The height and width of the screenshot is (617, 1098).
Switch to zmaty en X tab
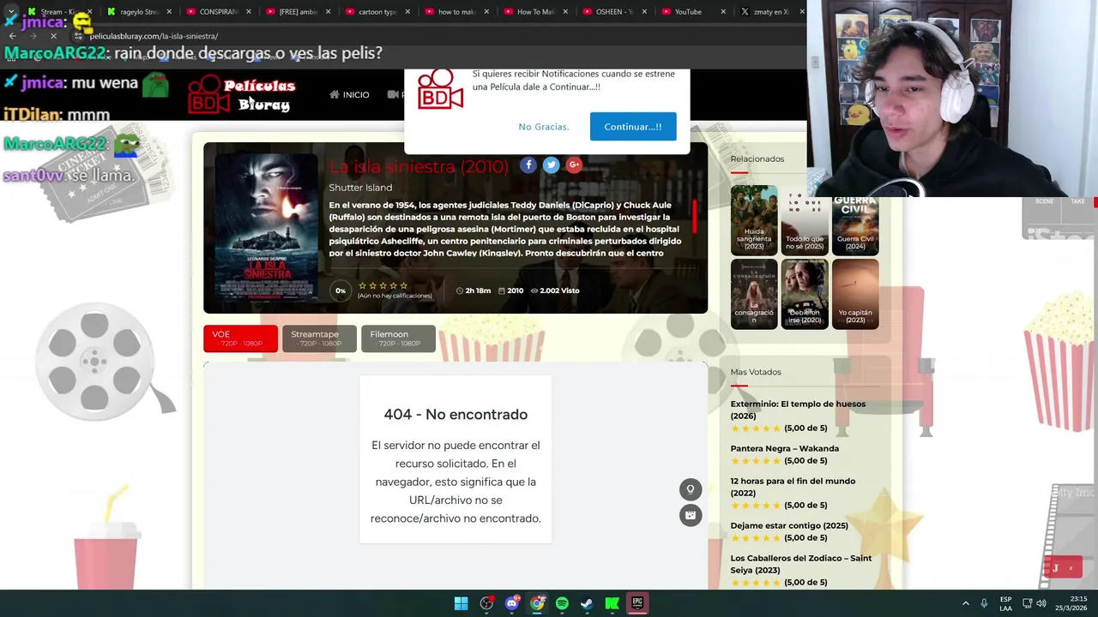tap(770, 12)
